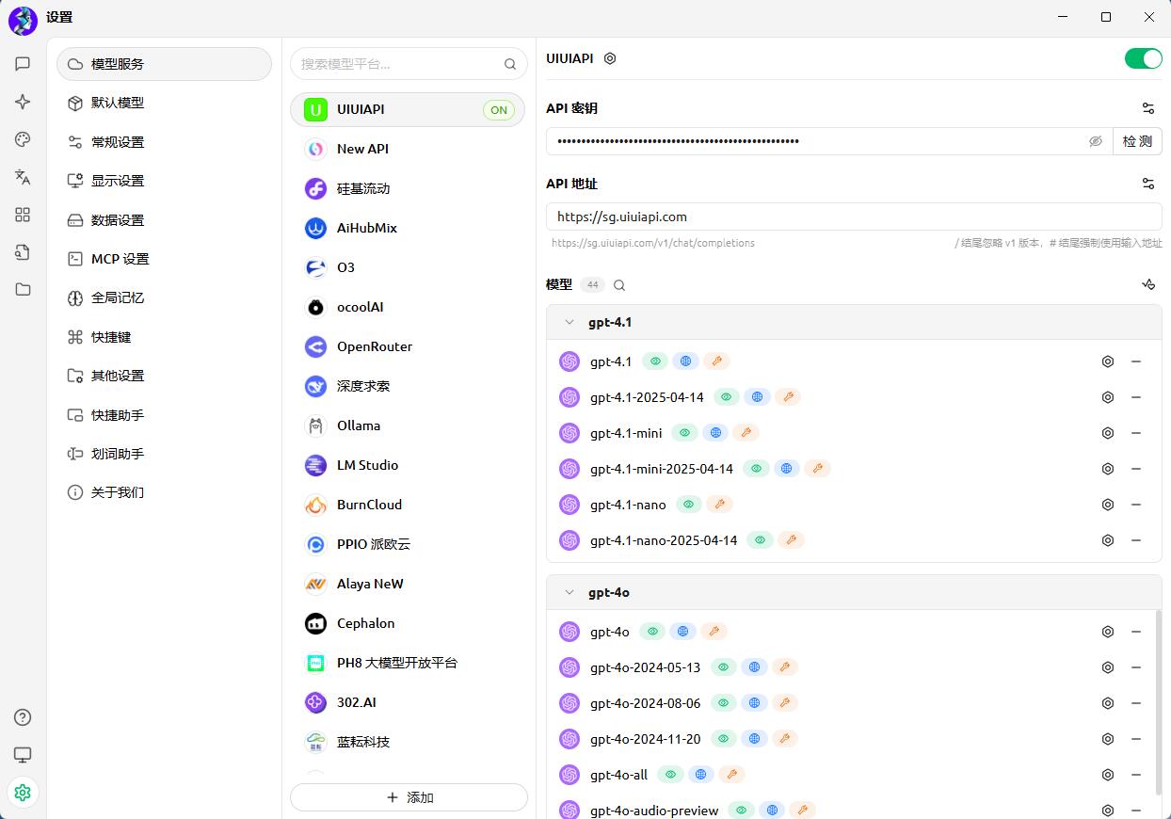Click the API address input field
Viewport: 1171px width, 819px height.
[x=854, y=217]
